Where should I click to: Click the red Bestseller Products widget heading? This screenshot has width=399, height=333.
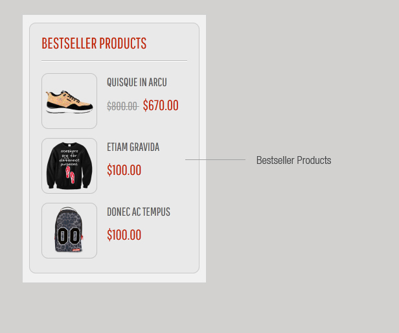(94, 43)
